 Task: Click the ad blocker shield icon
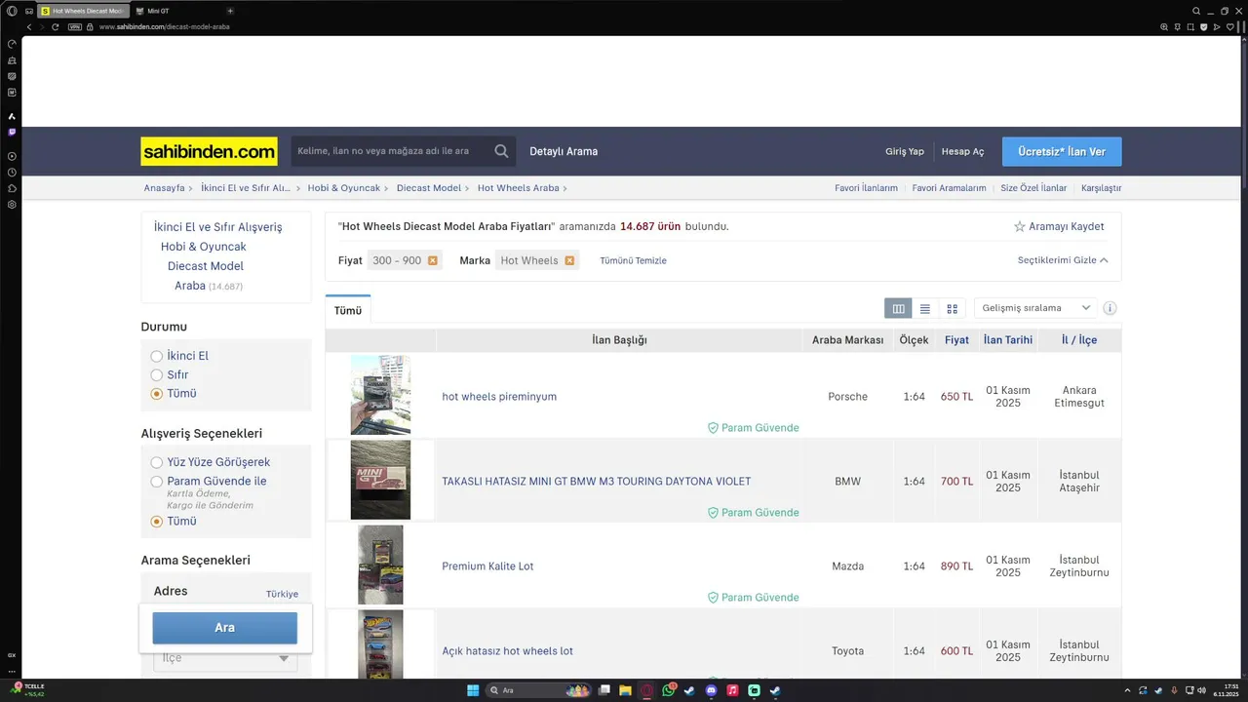pyautogui.click(x=1203, y=26)
